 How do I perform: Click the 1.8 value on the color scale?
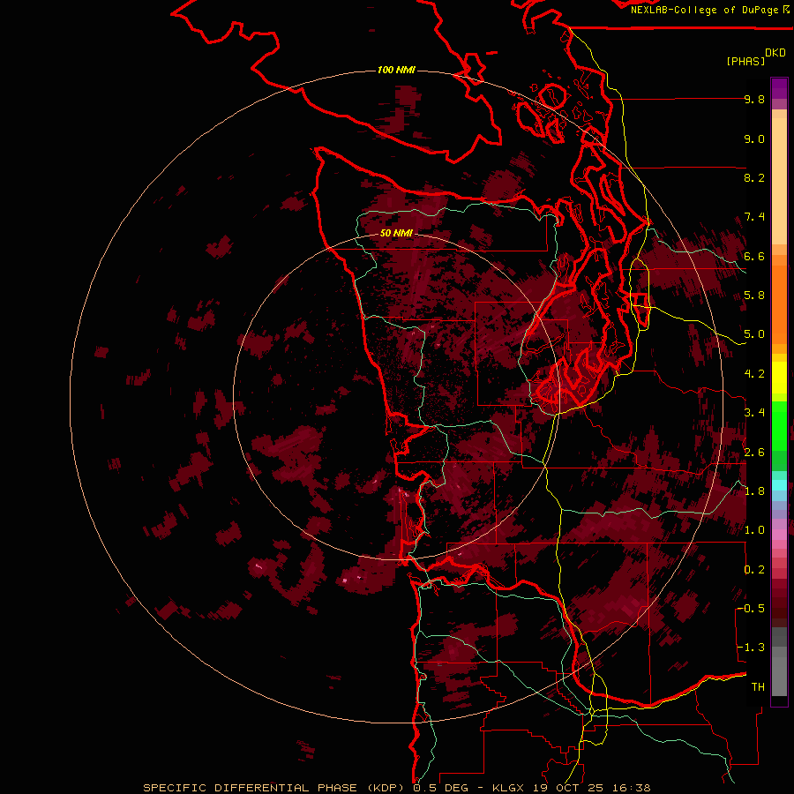click(754, 491)
